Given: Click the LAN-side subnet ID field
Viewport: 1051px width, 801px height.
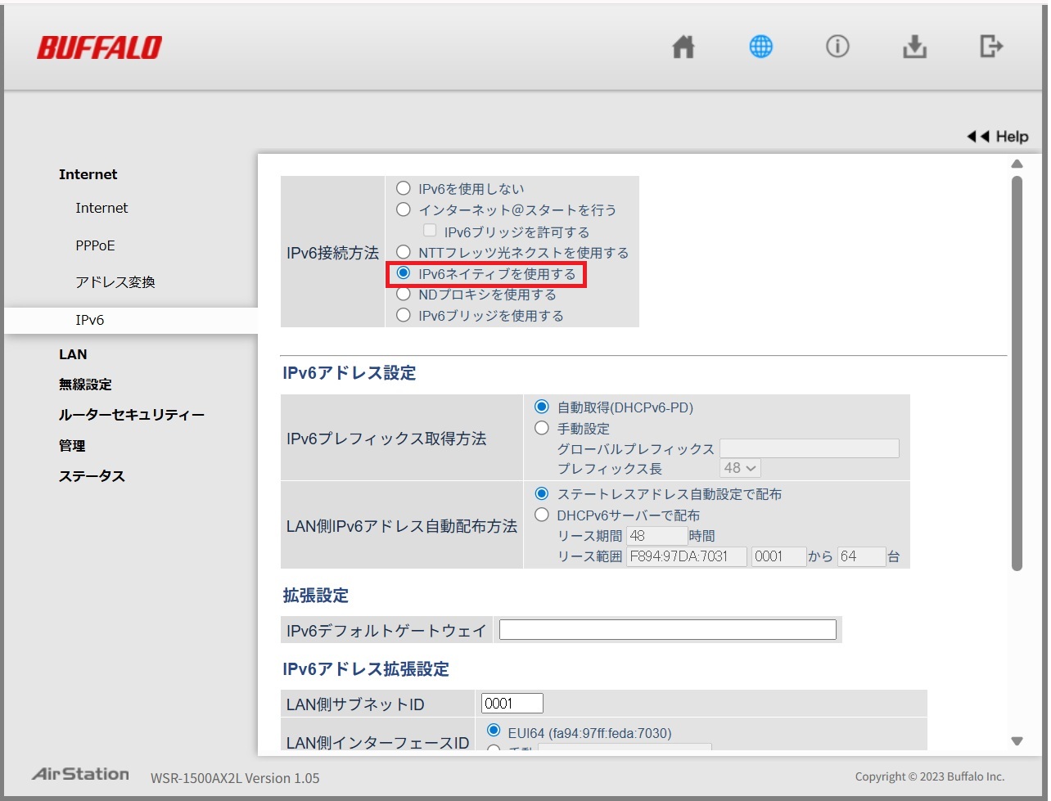Looking at the screenshot, I should pos(512,703).
